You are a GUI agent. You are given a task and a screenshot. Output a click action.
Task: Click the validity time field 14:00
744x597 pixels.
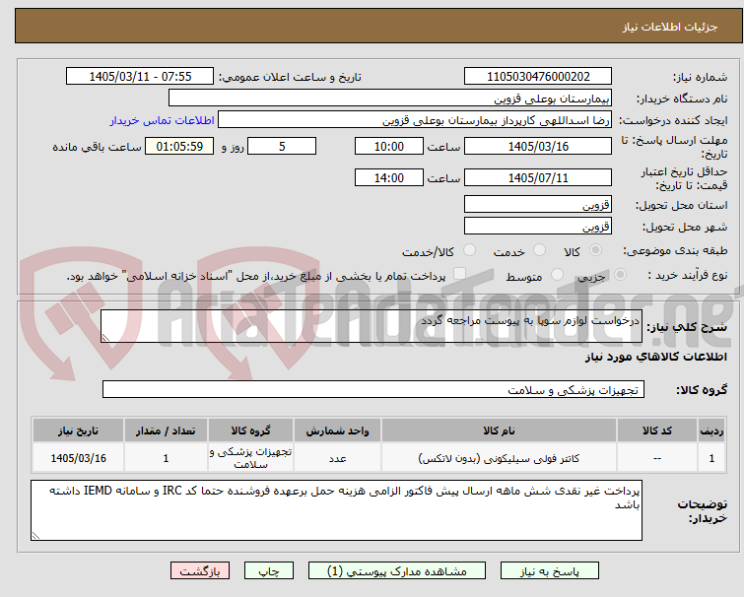pyautogui.click(x=389, y=178)
